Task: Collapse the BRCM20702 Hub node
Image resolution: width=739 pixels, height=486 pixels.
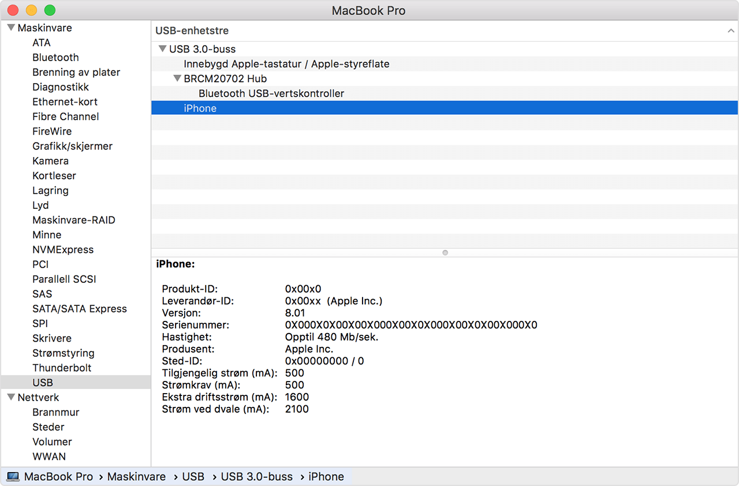Action: [177, 78]
